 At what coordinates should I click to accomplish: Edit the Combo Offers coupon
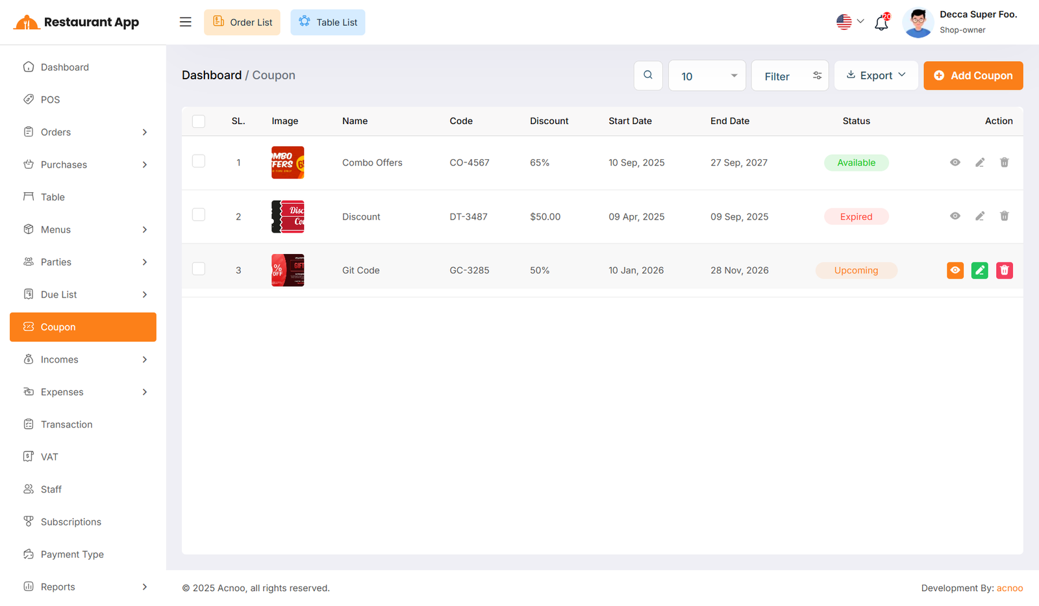pyautogui.click(x=979, y=162)
